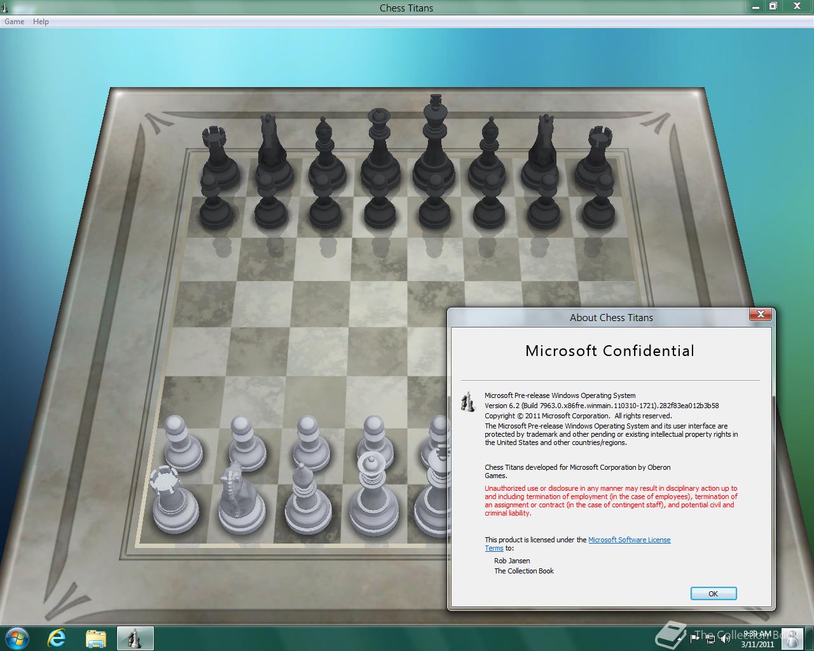Open Windows Explorer from taskbar
The width and height of the screenshot is (814, 651).
tap(96, 638)
